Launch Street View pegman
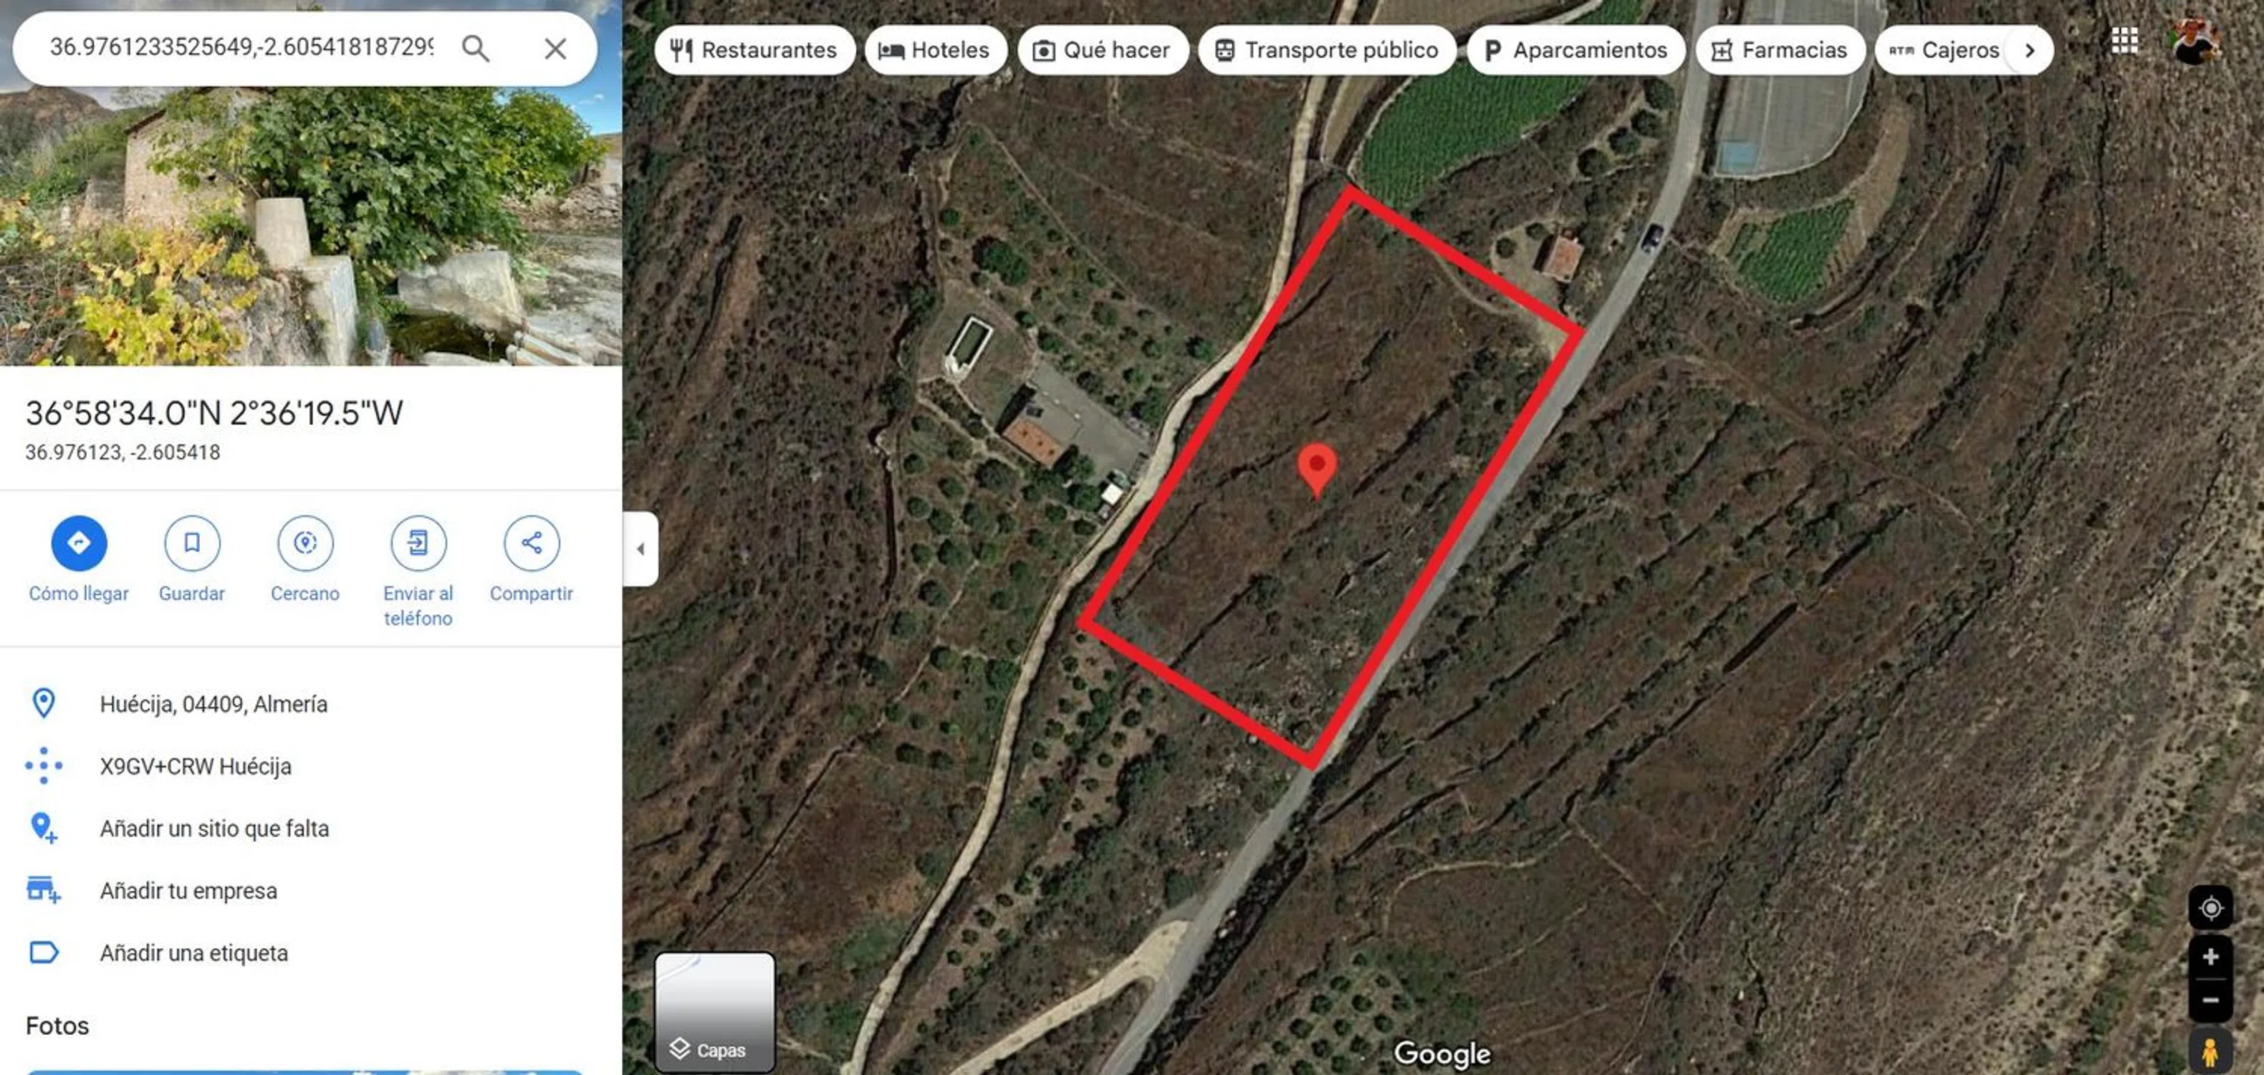Image resolution: width=2264 pixels, height=1075 pixels. [x=2210, y=1051]
